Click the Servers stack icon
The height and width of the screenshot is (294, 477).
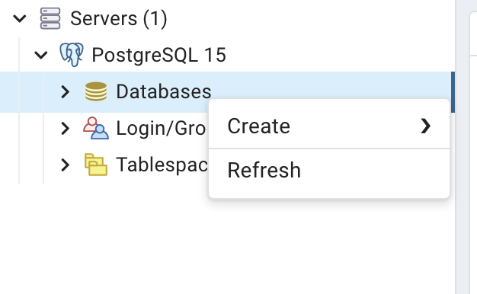(x=50, y=18)
